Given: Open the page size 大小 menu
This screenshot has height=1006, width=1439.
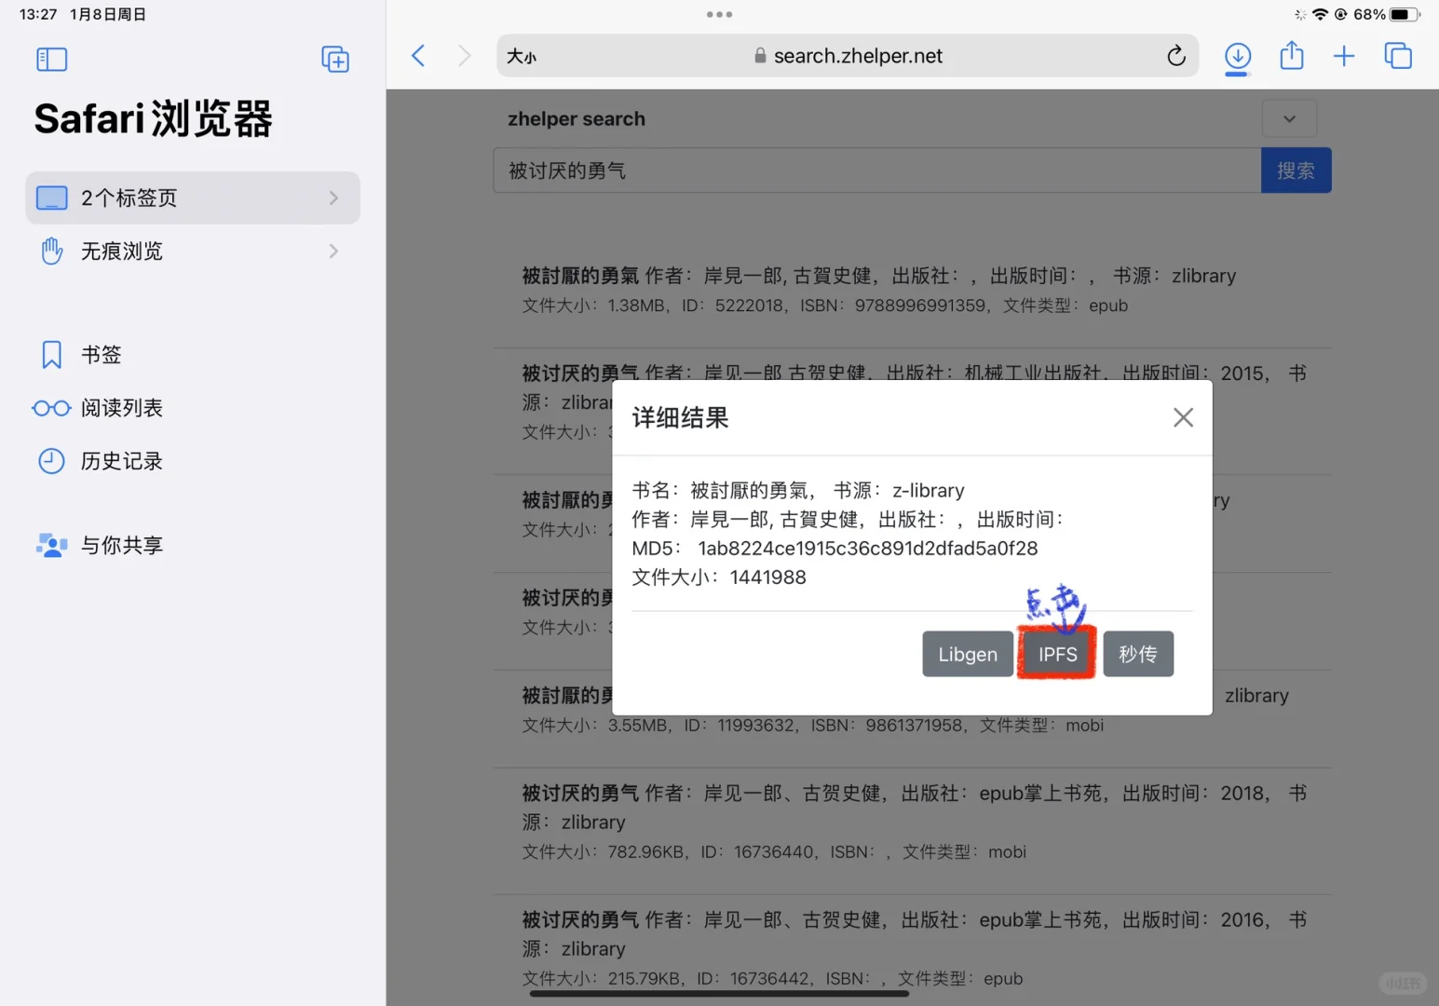Looking at the screenshot, I should pos(522,57).
